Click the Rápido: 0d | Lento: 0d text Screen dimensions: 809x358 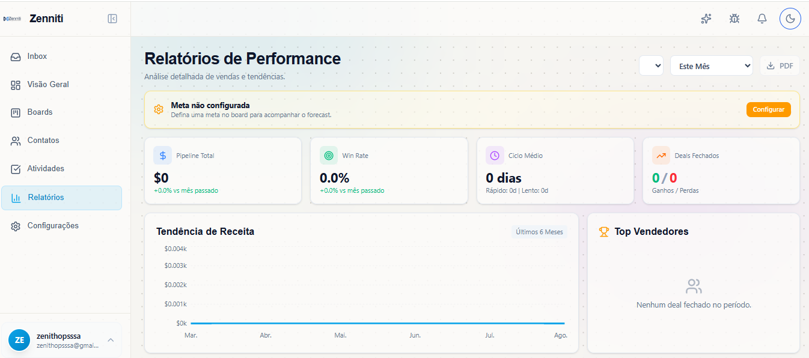(517, 191)
